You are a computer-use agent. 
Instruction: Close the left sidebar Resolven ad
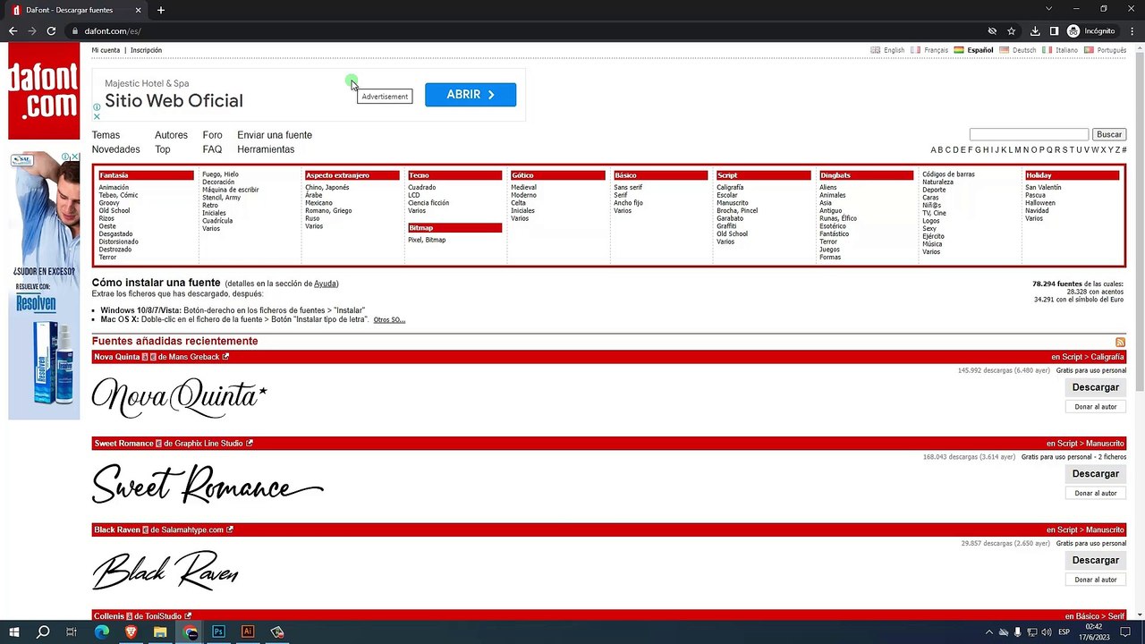[x=75, y=157]
